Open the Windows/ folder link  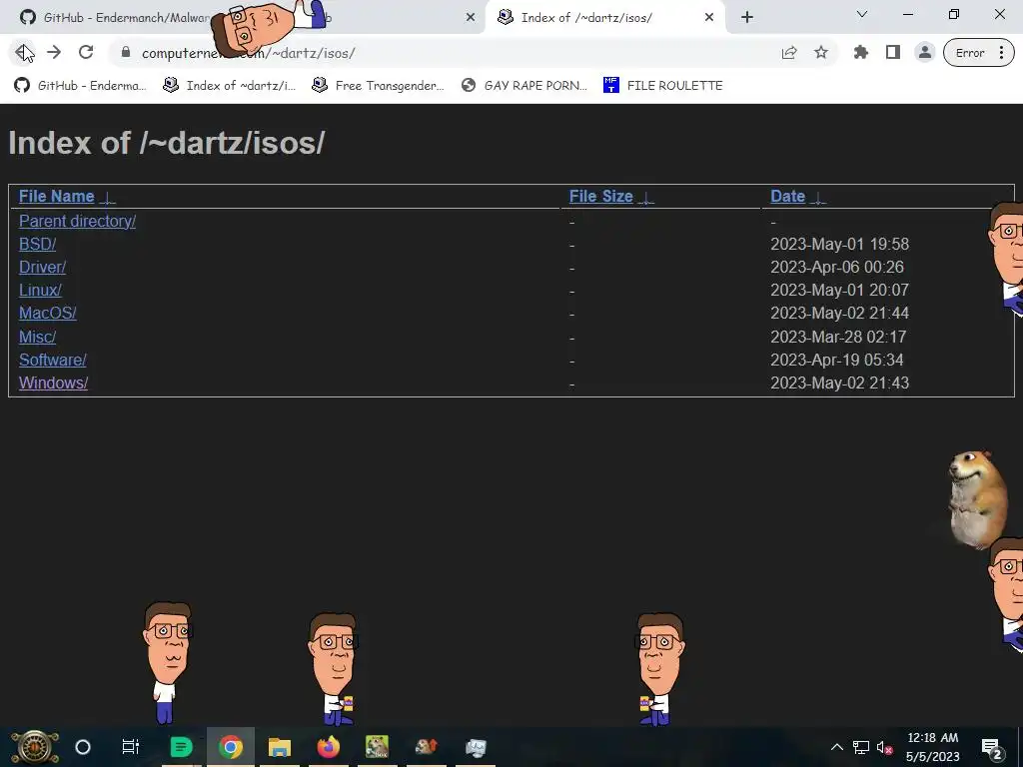click(x=54, y=383)
